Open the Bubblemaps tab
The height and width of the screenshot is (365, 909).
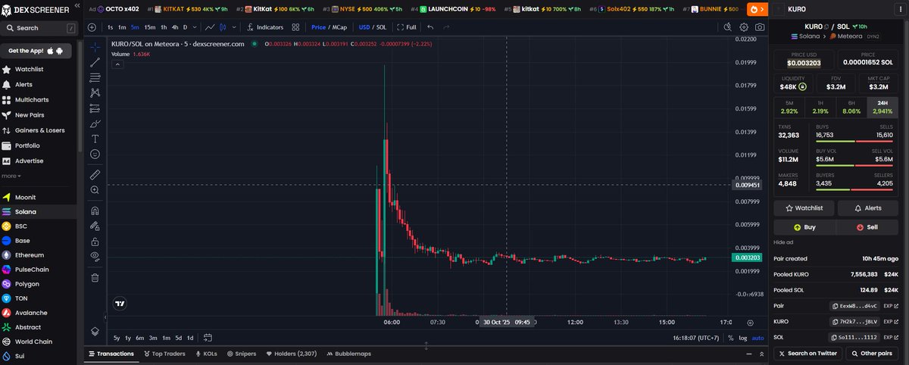[348, 354]
